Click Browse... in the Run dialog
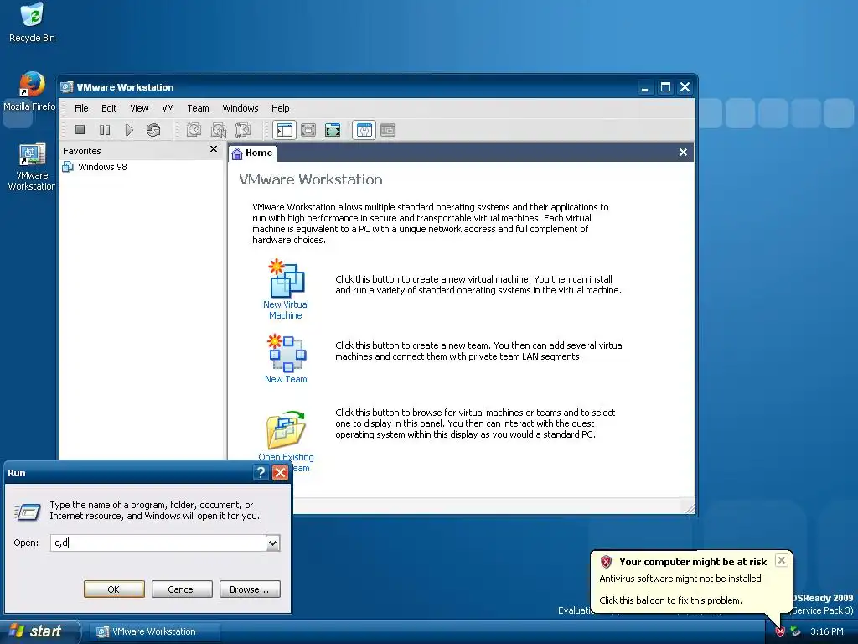This screenshot has width=858, height=644. (x=250, y=589)
